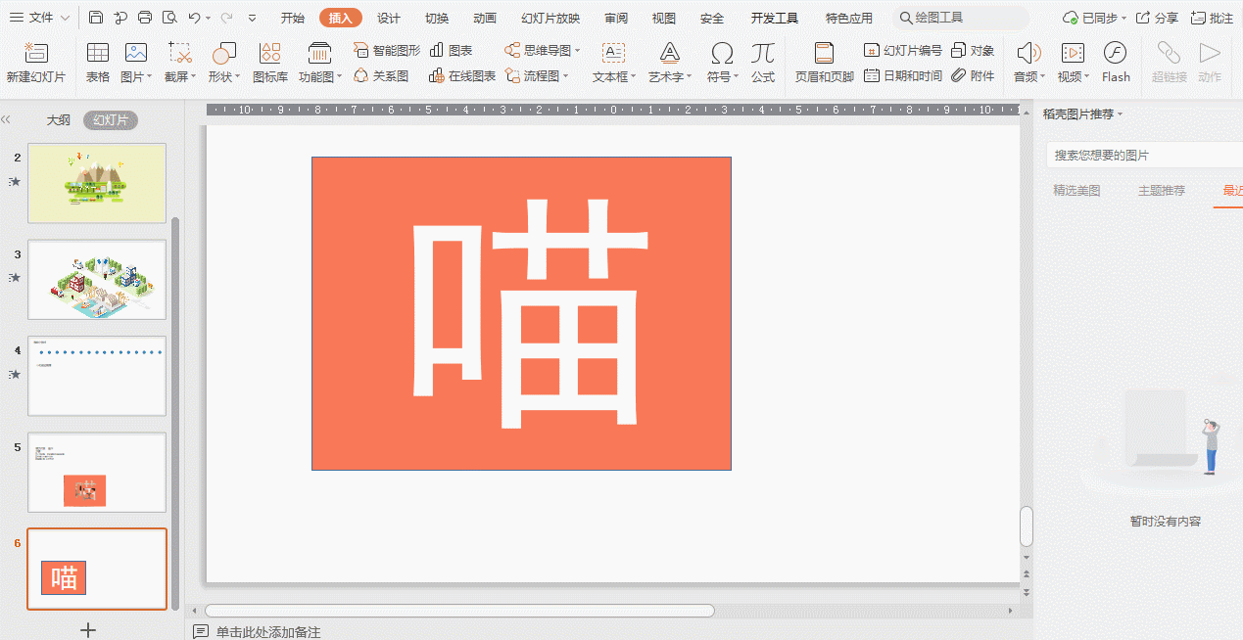Click the 搜索您想要的图片 search field
Viewport: 1243px width, 640px height.
pyautogui.click(x=1144, y=155)
